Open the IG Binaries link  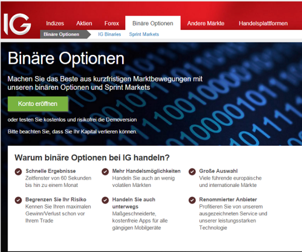[x=109, y=34]
